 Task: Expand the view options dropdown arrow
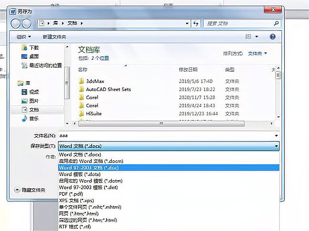[257, 37]
